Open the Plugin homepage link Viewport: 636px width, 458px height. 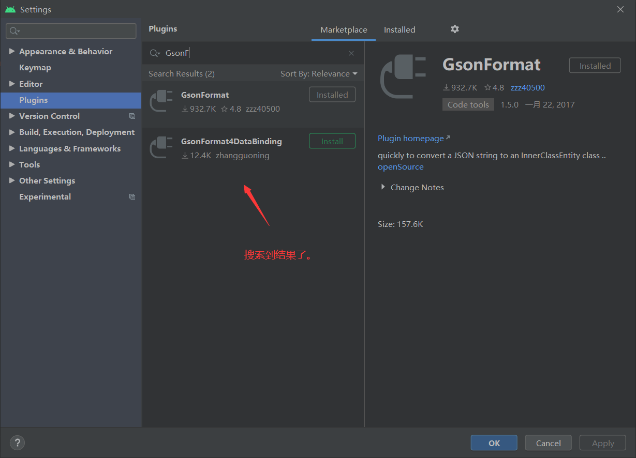(410, 138)
